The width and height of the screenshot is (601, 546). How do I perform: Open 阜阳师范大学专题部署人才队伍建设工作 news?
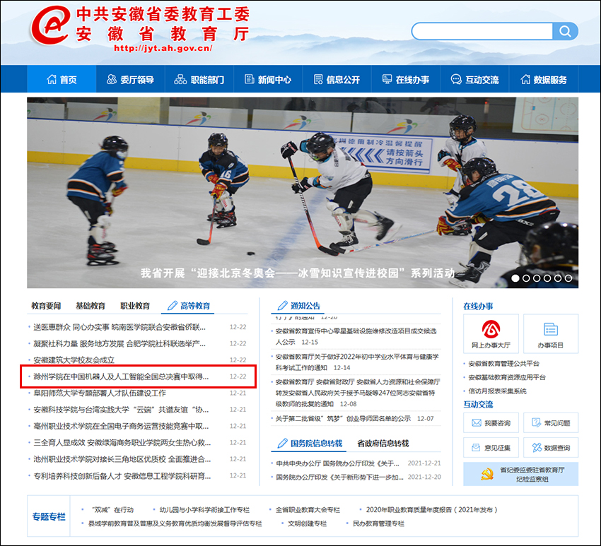(x=100, y=393)
